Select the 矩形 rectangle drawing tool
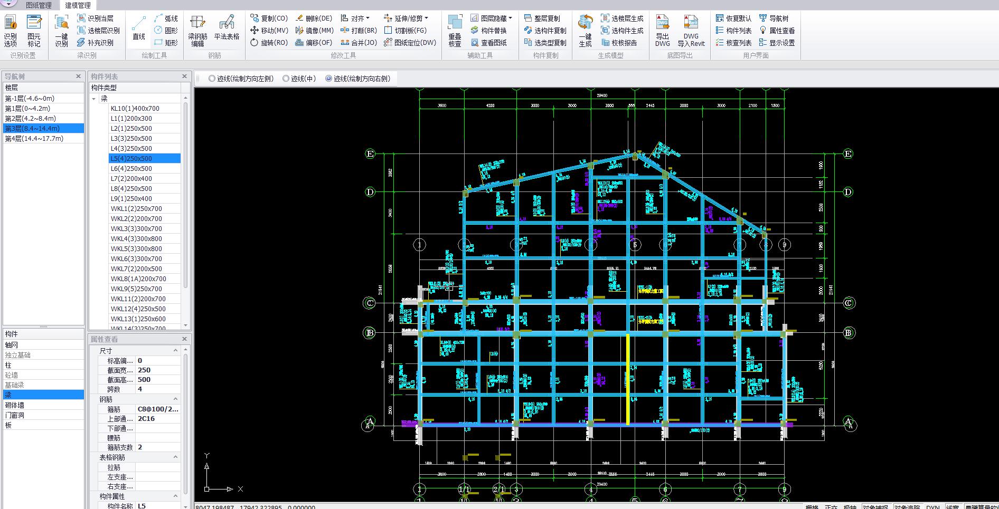Image resolution: width=999 pixels, height=509 pixels. (166, 43)
